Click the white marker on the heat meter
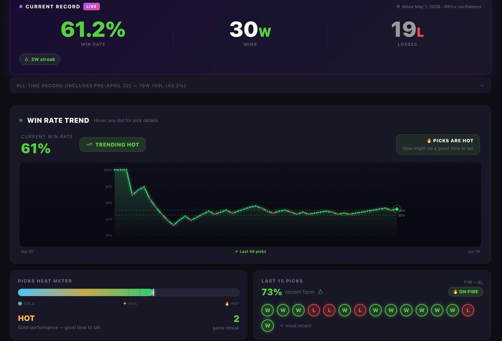The height and width of the screenshot is (341, 502). coord(154,293)
